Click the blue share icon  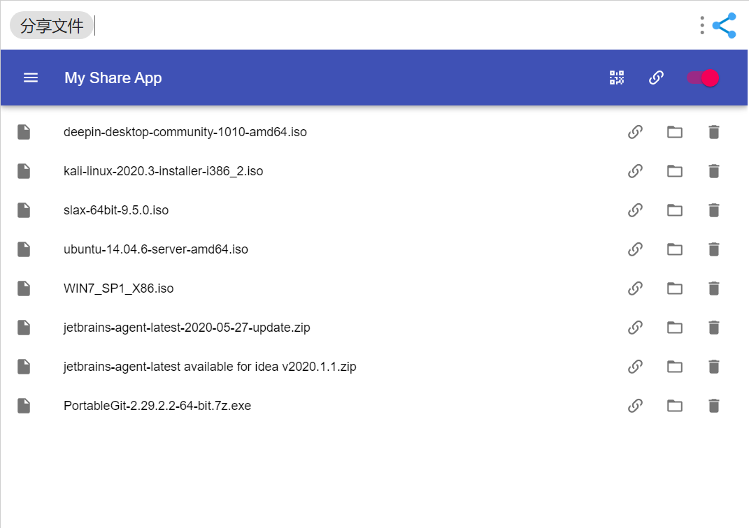[724, 25]
